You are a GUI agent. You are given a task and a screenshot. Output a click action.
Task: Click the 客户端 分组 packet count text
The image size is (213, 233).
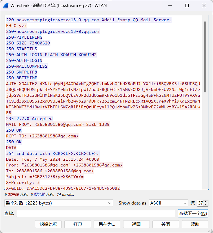click(x=16, y=194)
